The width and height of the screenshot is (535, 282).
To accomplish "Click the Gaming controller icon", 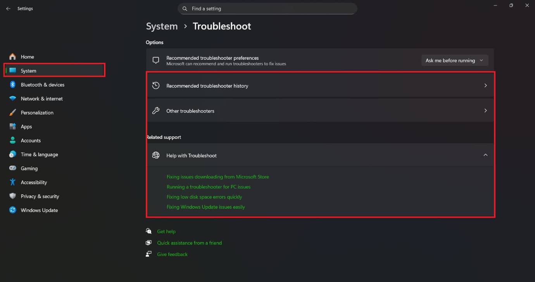I will click(x=12, y=168).
